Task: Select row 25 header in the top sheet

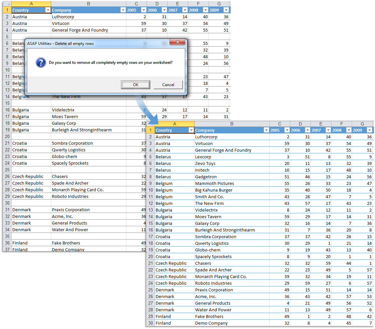Action: pyautogui.click(x=7, y=170)
